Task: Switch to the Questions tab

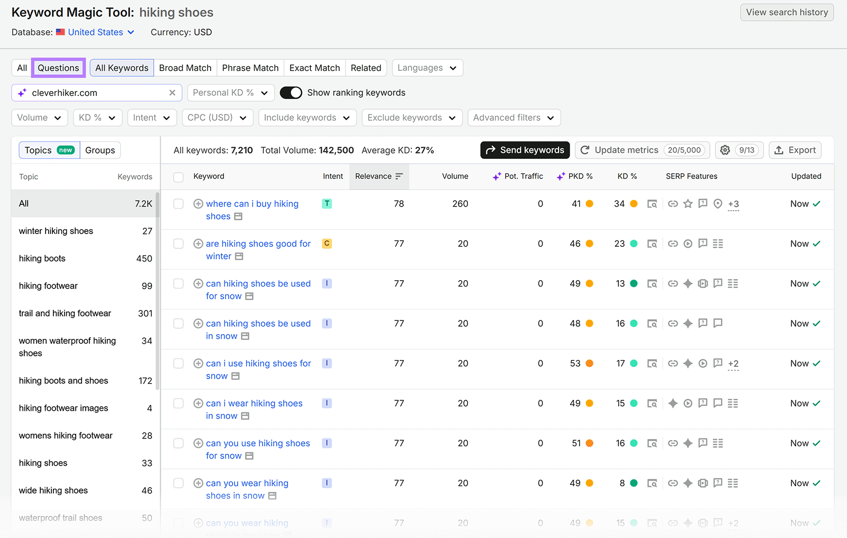Action: click(58, 68)
